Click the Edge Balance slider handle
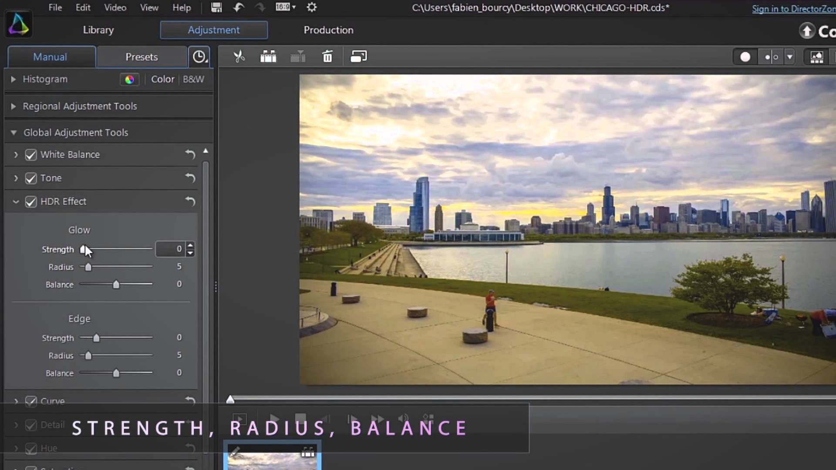 116,373
